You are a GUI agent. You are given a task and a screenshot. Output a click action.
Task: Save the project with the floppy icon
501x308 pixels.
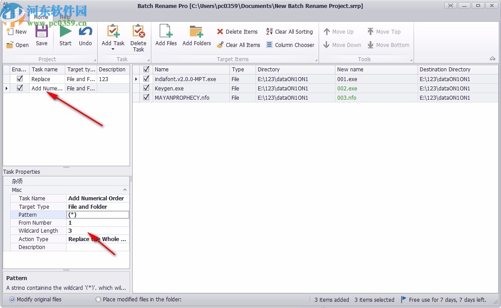[x=42, y=31]
